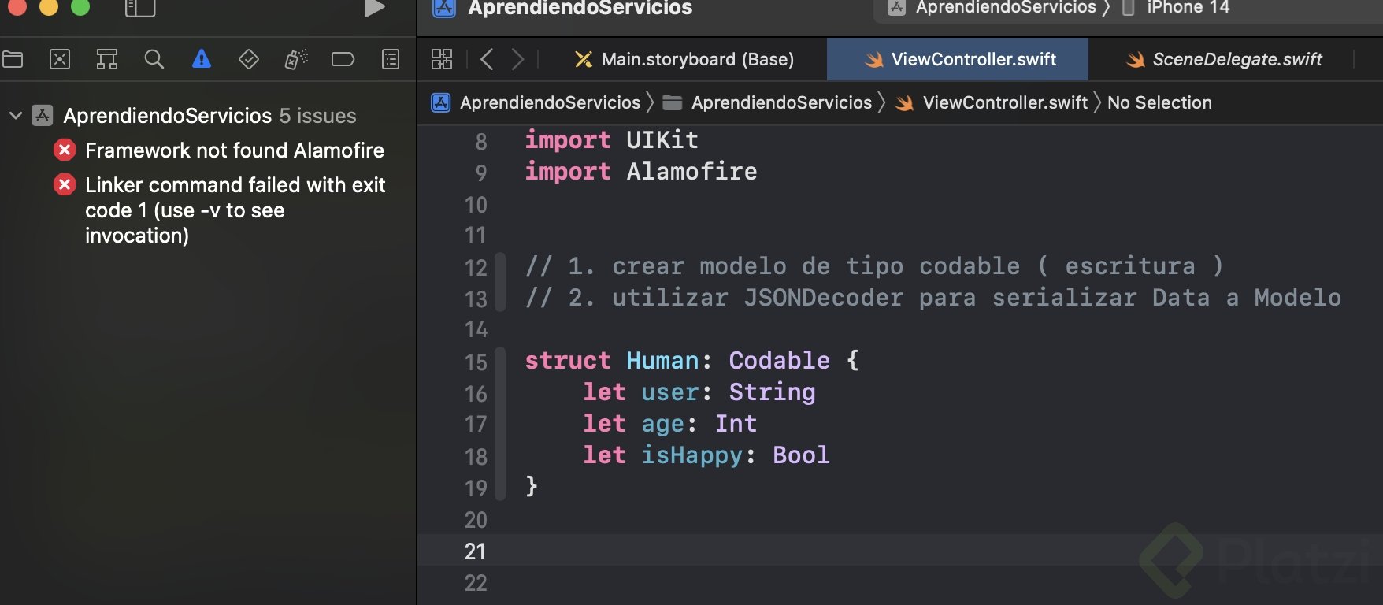Open the related items grid menu
This screenshot has height=605, width=1383.
(x=442, y=59)
